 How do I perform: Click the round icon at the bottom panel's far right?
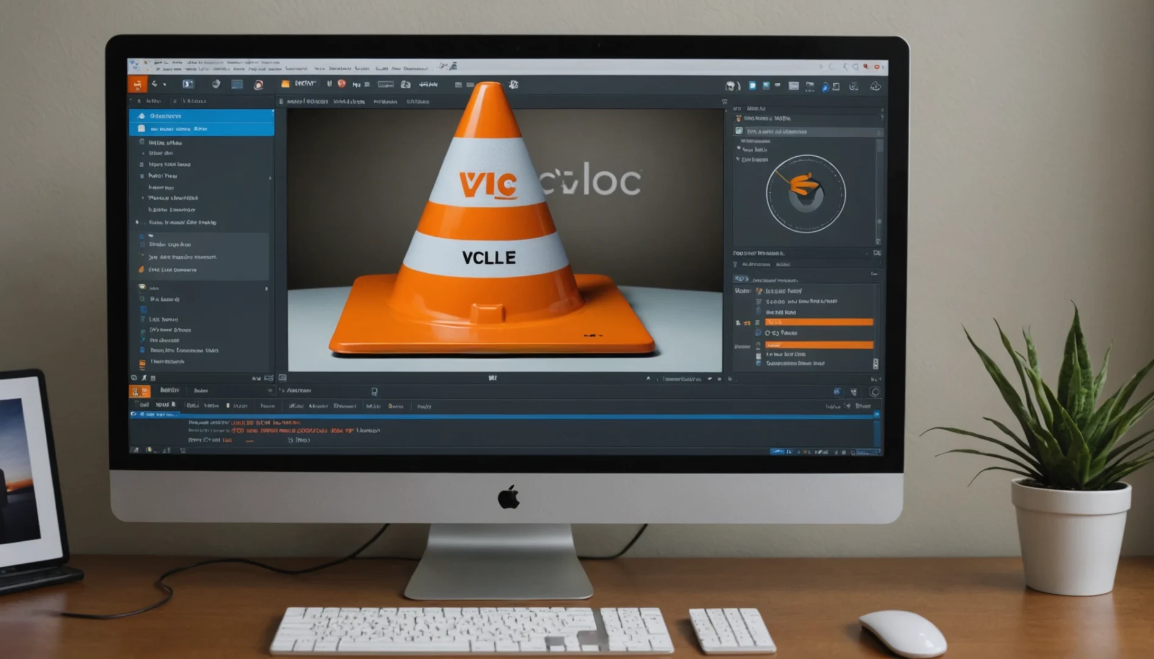tap(874, 392)
